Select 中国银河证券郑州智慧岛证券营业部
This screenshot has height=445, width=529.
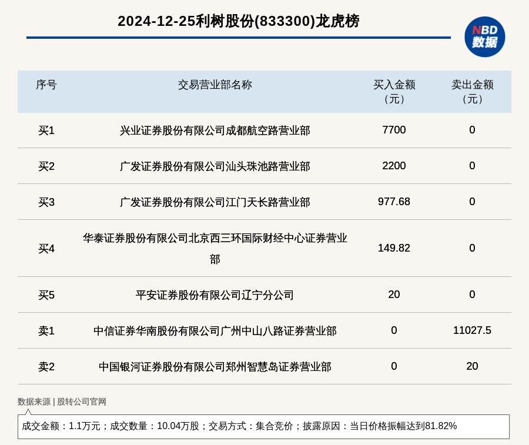tap(215, 366)
